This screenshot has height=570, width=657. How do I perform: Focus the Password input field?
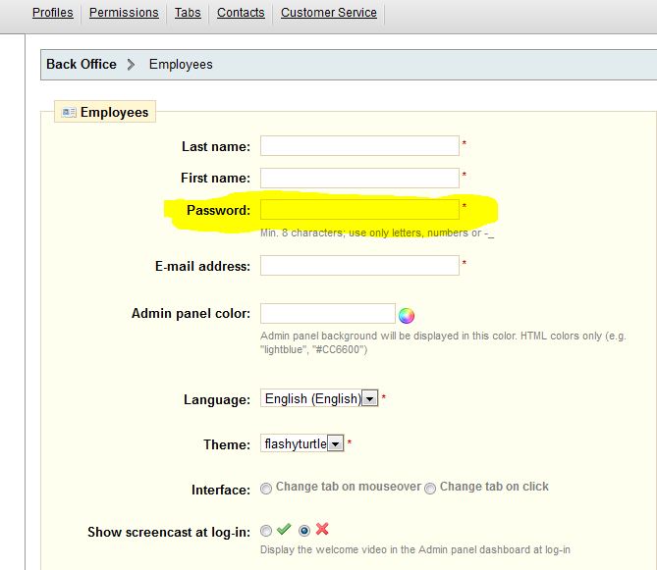[x=359, y=209]
